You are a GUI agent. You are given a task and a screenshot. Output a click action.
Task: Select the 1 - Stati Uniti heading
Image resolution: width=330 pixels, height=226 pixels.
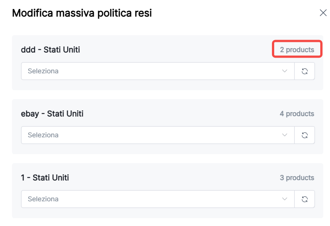tap(45, 178)
